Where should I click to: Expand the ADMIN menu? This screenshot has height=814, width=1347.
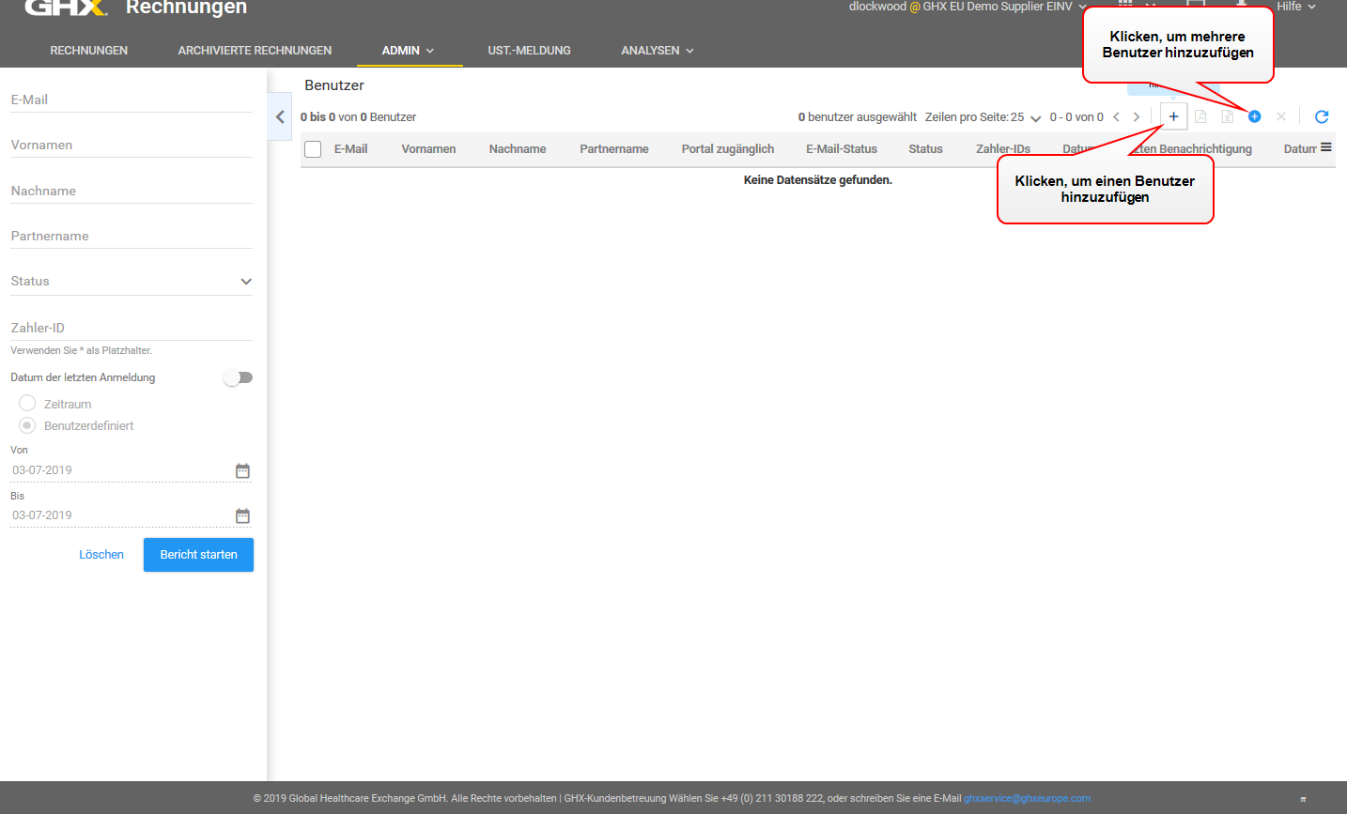point(408,51)
